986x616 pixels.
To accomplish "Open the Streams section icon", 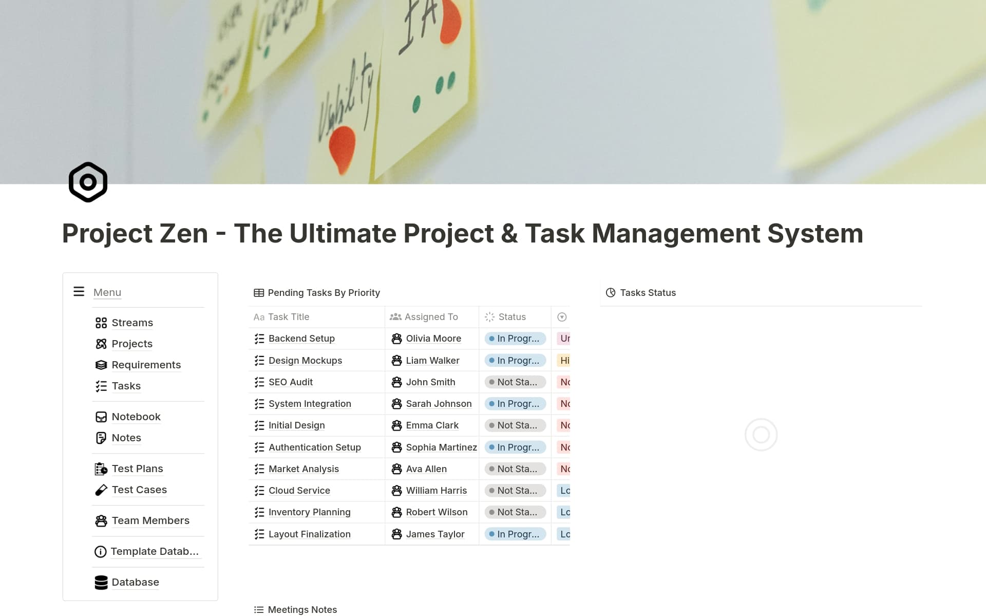I will click(x=101, y=323).
